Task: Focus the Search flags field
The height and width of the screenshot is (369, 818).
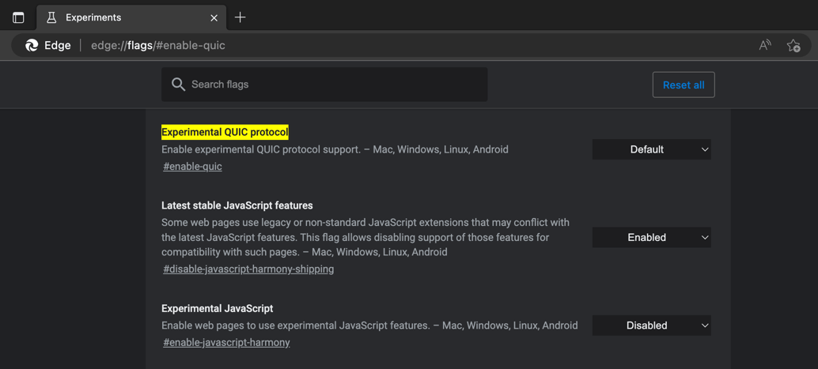Action: click(x=324, y=85)
